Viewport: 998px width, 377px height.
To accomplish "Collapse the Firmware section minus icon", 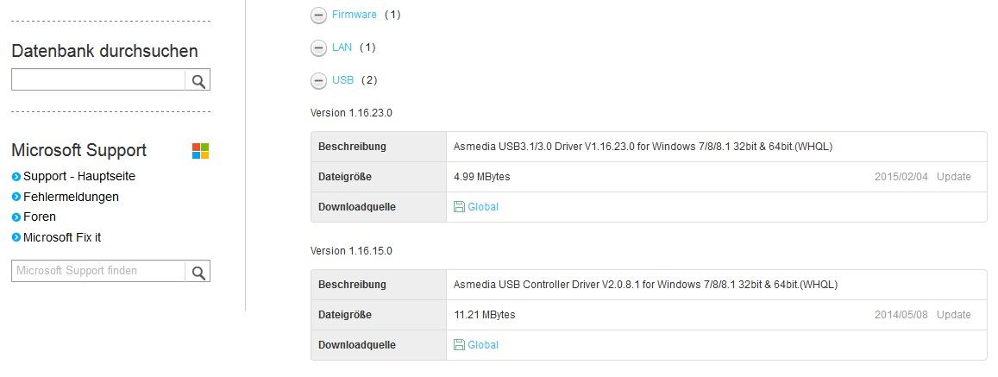I will point(318,15).
